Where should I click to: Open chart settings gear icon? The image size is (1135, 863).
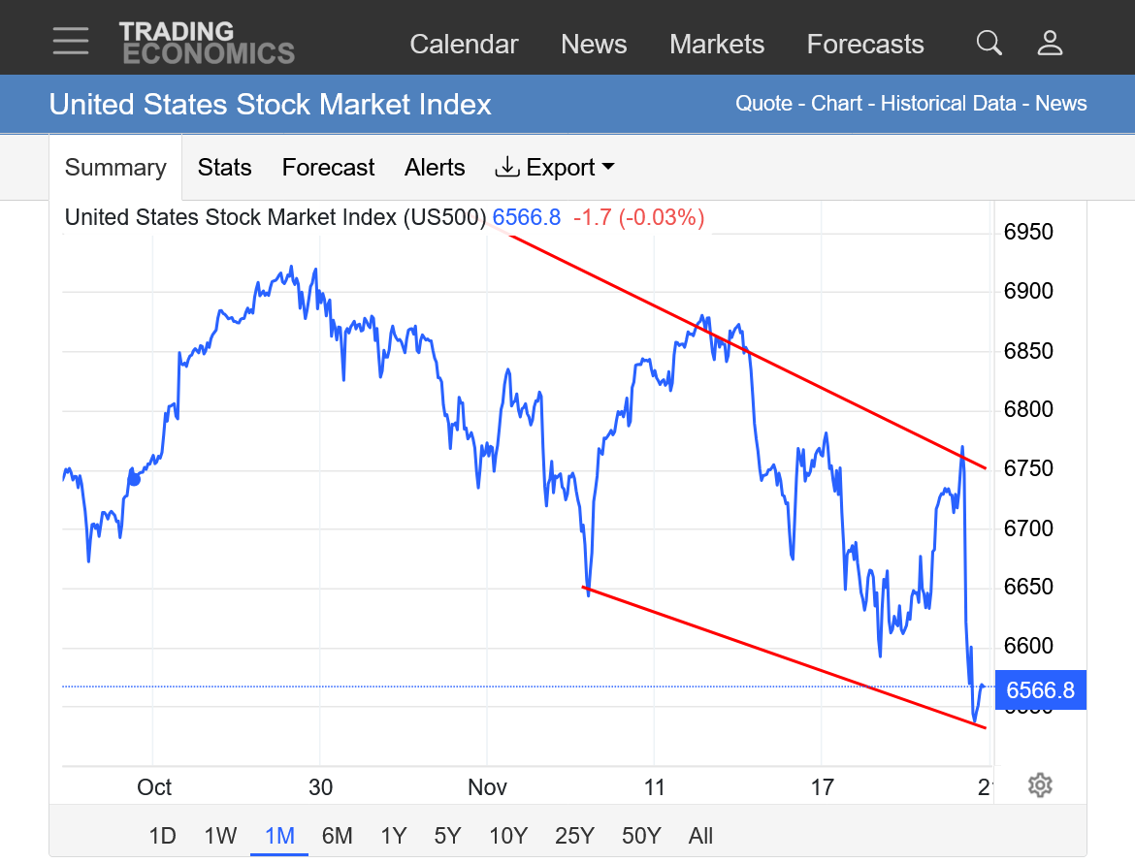click(x=1040, y=785)
